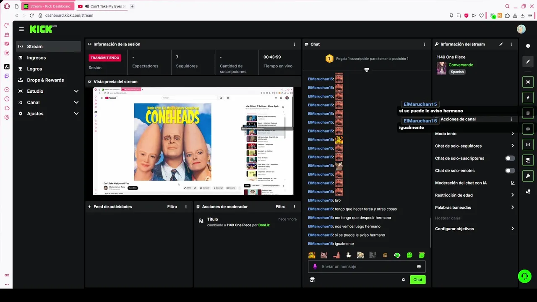Pick the green headset emote in quick row

coord(397,255)
